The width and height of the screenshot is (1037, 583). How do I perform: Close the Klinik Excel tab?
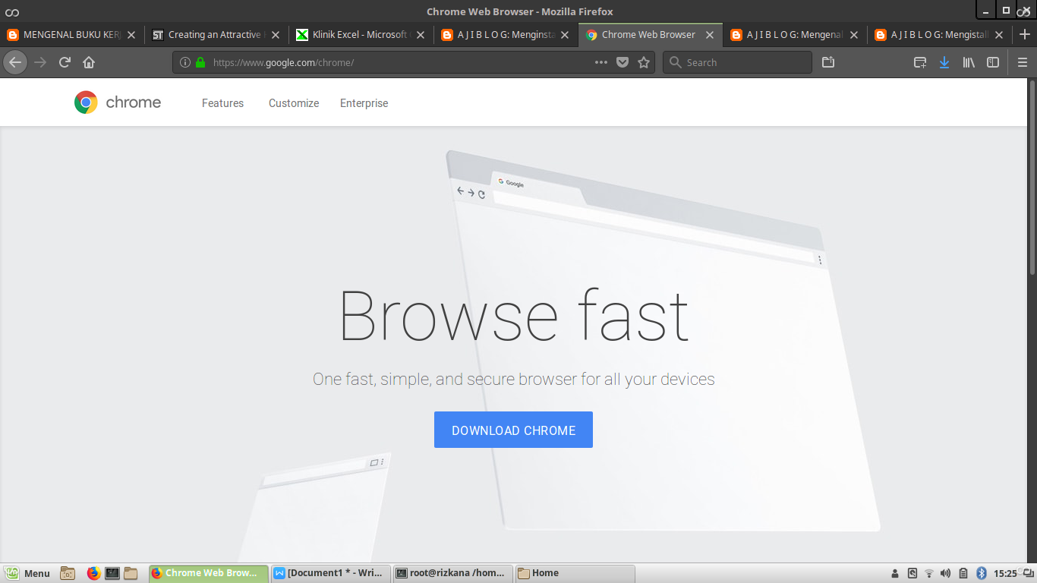(x=420, y=35)
